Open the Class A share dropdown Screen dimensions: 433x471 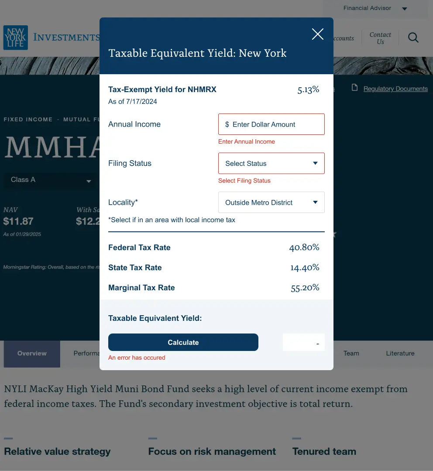[x=48, y=180]
